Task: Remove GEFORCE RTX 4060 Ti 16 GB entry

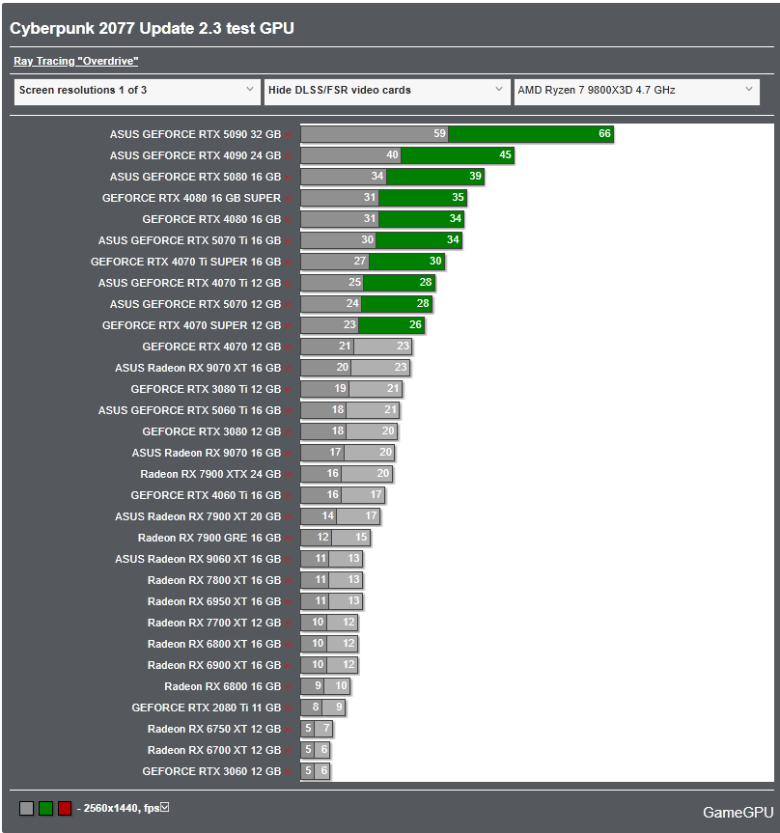Action: click(x=288, y=496)
